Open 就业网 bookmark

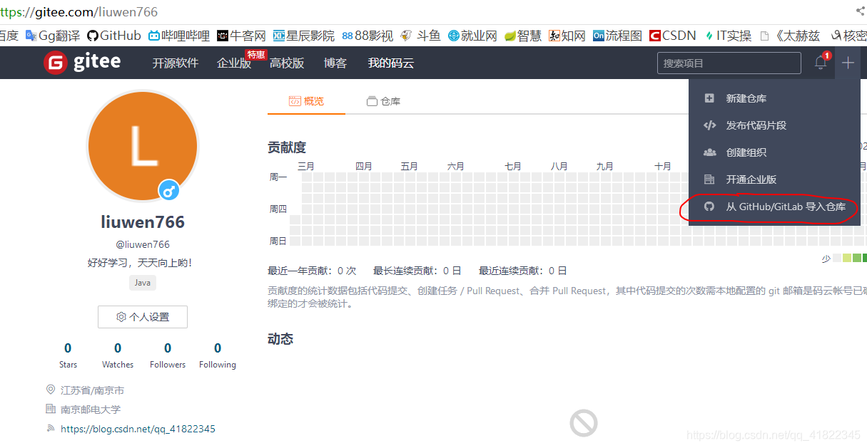(472, 36)
